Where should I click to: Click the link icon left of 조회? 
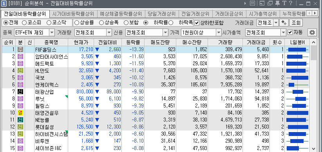(x=284, y=23)
